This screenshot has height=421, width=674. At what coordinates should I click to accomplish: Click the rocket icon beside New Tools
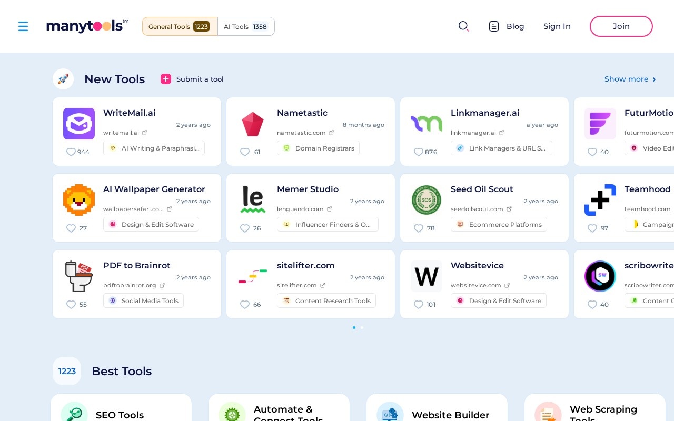(63, 79)
